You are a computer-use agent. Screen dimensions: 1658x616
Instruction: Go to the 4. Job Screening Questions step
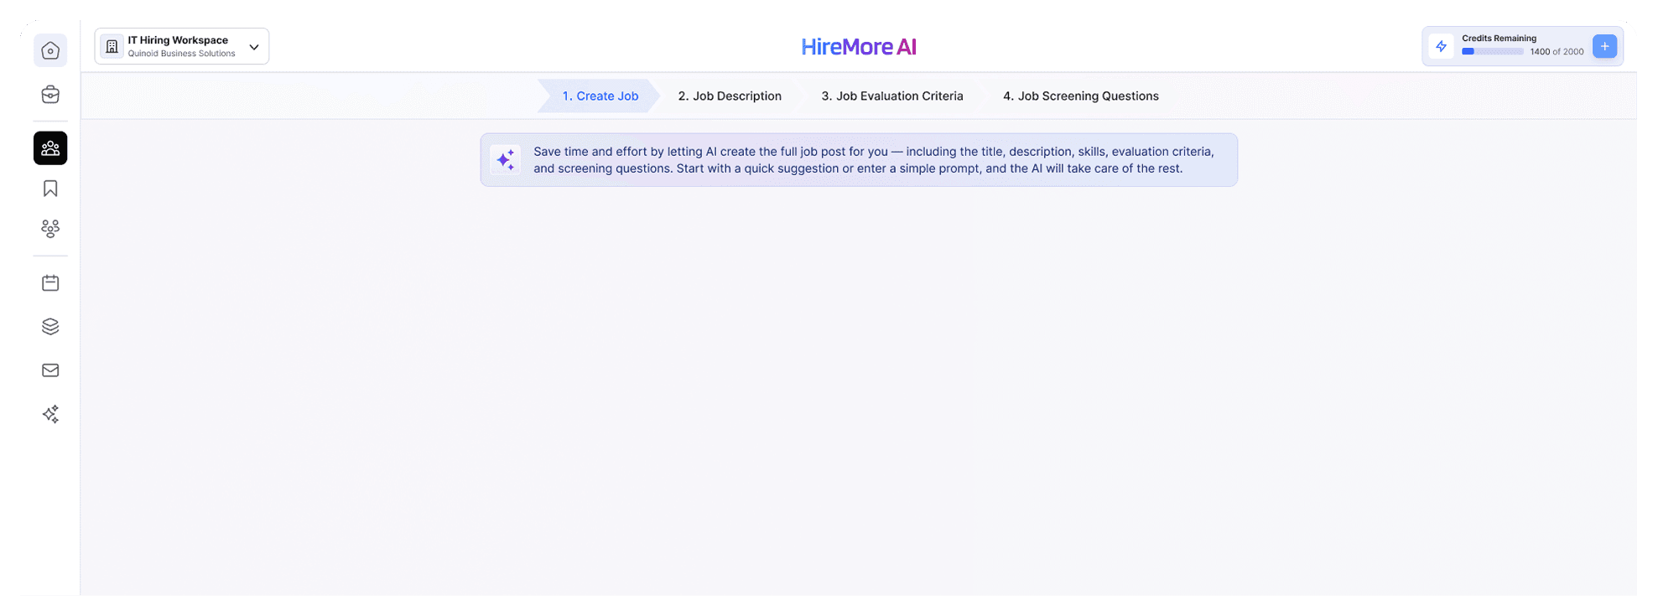[1081, 96]
